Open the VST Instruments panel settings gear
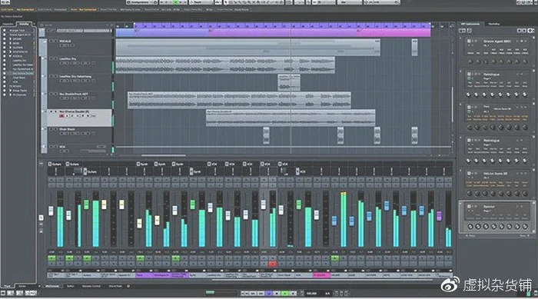Screen dimensions: 538x299 coord(531,31)
